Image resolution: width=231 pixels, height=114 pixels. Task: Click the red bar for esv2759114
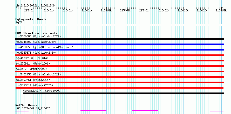[x=120, y=66]
